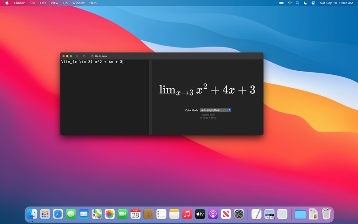This screenshot has height=224, width=358.
Task: Open Mail from the Dock
Action: click(84, 214)
